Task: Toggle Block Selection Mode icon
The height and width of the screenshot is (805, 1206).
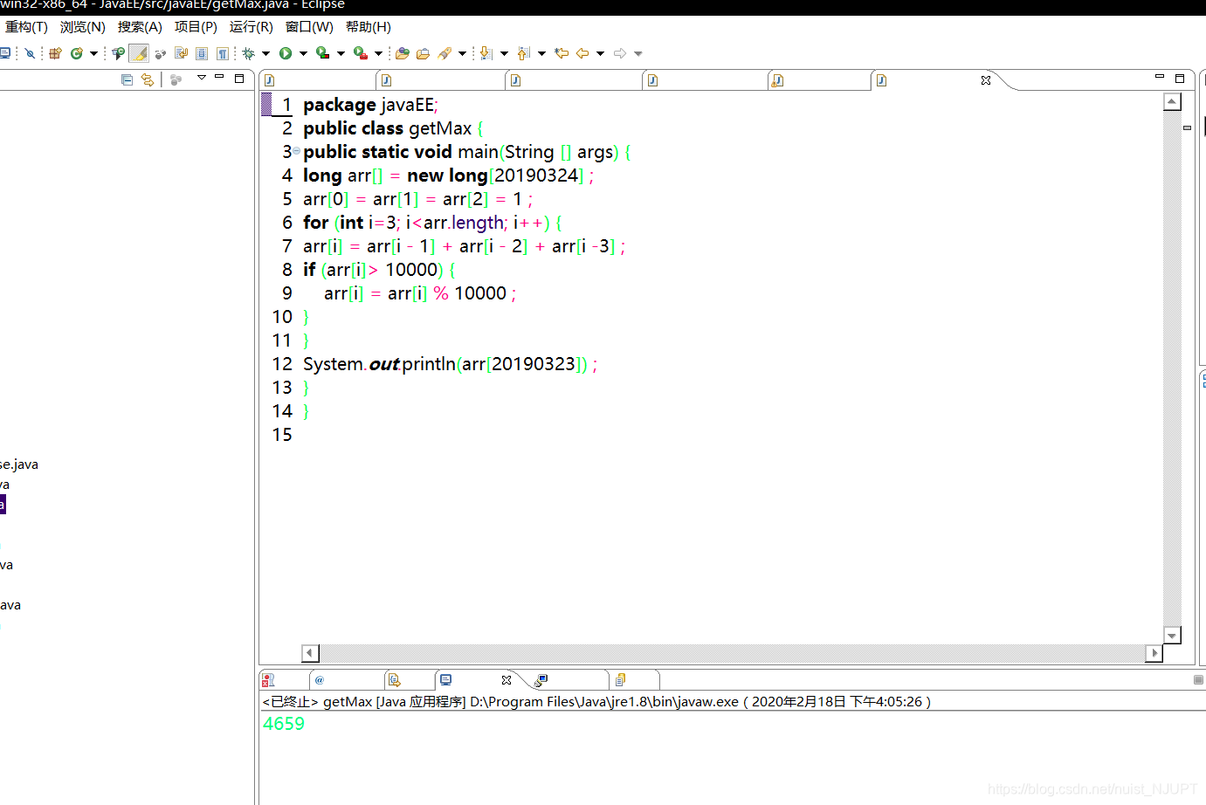Action: point(202,53)
